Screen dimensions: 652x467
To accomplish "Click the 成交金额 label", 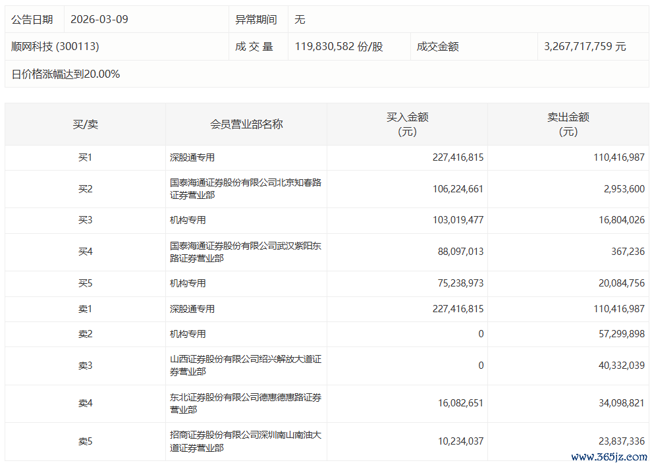I will pyautogui.click(x=438, y=47).
